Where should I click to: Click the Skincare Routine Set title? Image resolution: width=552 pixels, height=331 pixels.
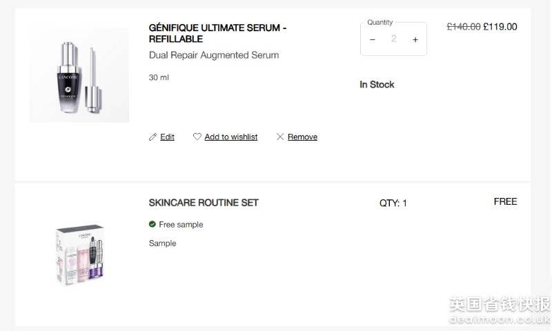coord(204,203)
